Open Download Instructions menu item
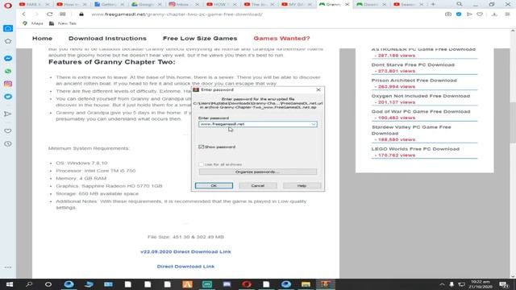The image size is (516, 290). point(107,39)
